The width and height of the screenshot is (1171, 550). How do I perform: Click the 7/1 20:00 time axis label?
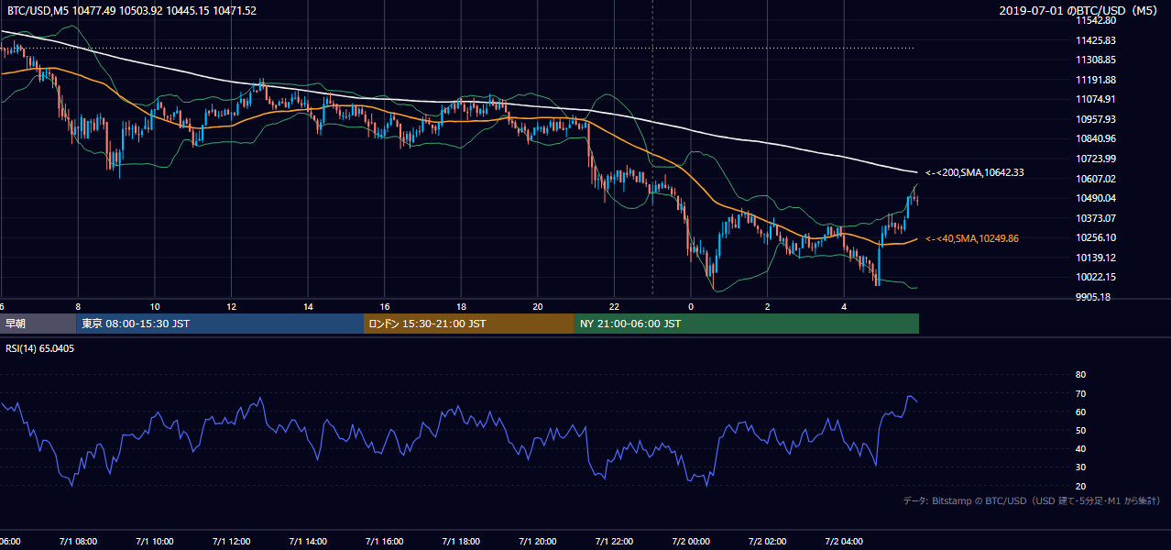537,542
